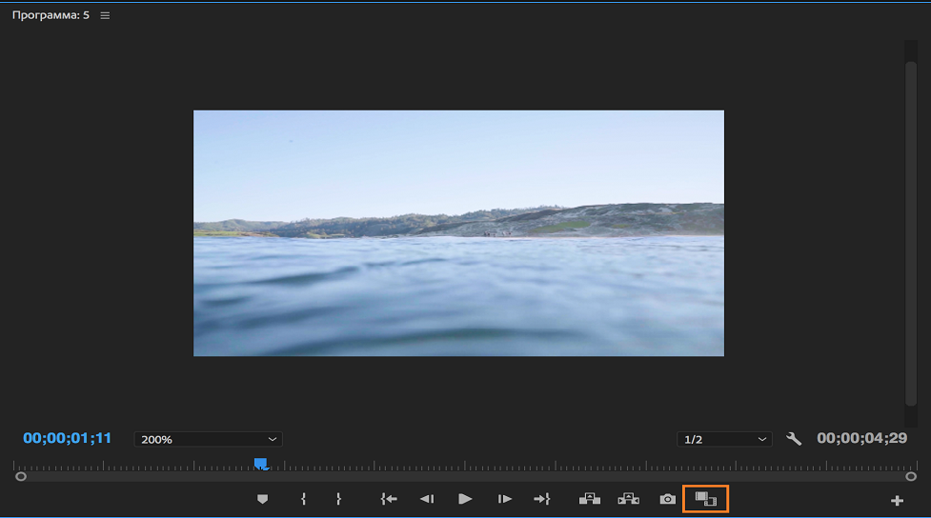Click the right zoom scroll bar handle
The height and width of the screenshot is (518, 931).
click(x=911, y=476)
